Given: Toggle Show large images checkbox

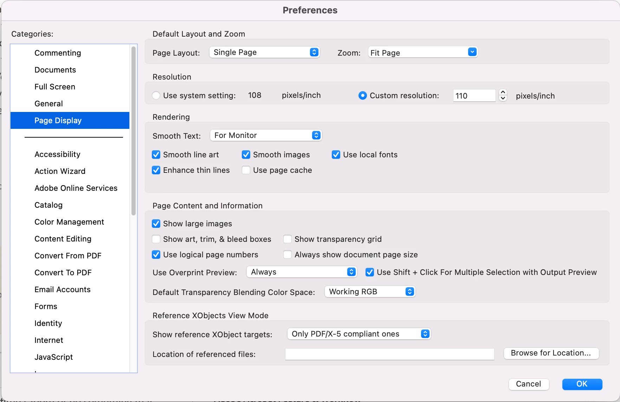Looking at the screenshot, I should click(156, 224).
